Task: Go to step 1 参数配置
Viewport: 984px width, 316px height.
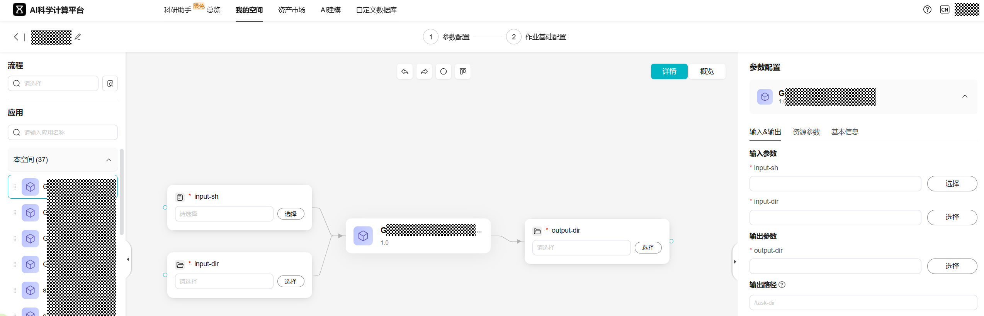Action: tap(446, 37)
